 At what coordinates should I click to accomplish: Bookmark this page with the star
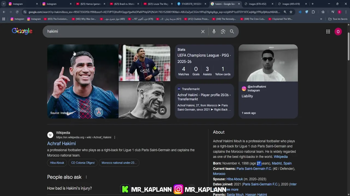coord(291,12)
